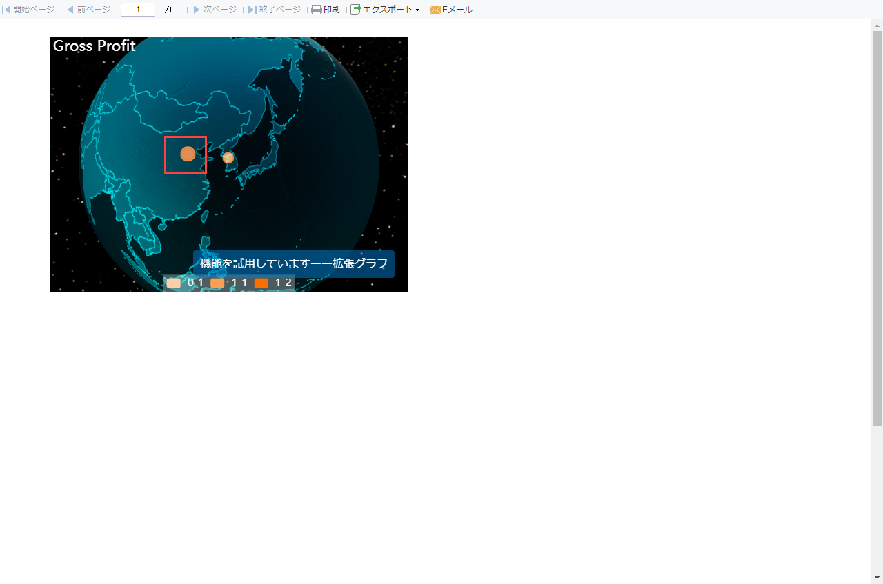
Task: Click the small orange marker on Korea
Action: coord(228,158)
